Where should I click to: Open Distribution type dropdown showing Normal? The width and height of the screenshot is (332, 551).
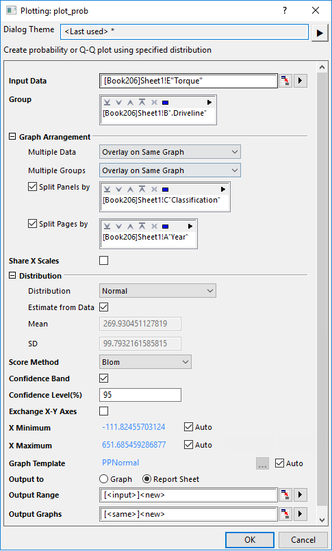coord(157,291)
